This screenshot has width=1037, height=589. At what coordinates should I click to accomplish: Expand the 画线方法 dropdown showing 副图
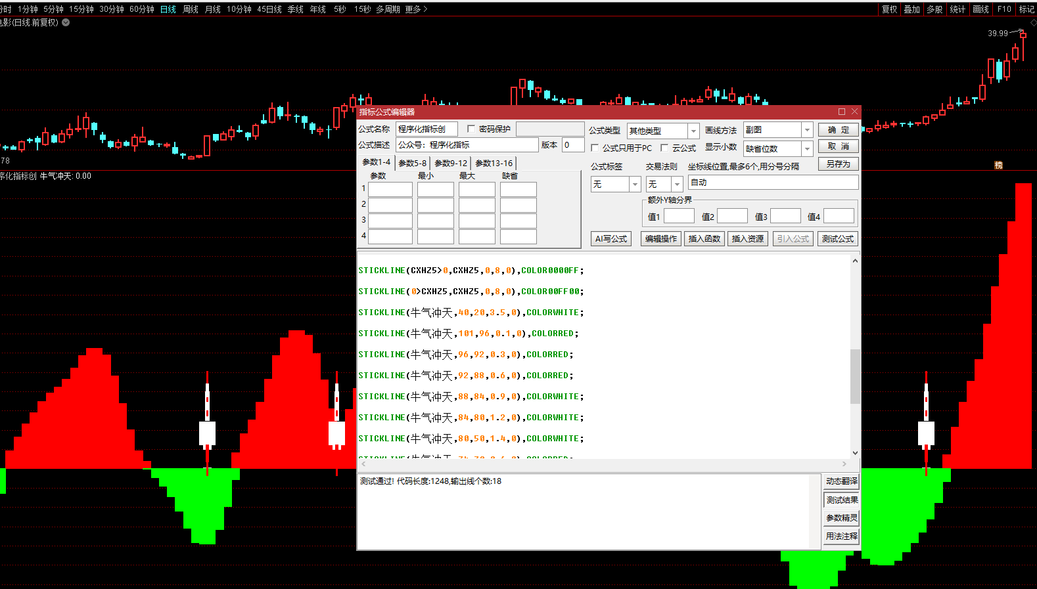(808, 130)
